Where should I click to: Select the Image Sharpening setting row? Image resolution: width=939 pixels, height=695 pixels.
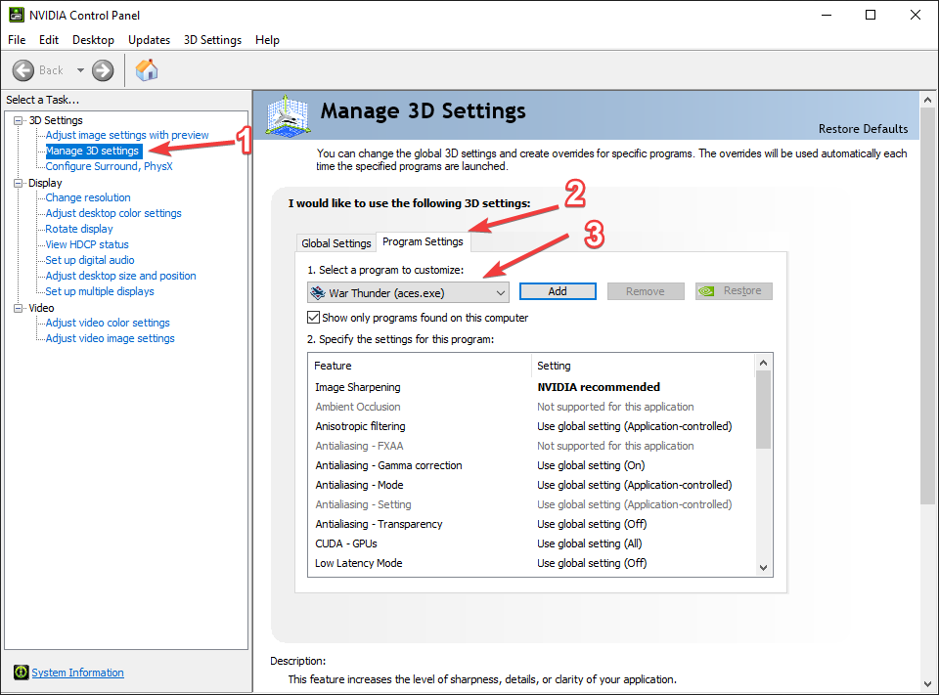click(530, 387)
